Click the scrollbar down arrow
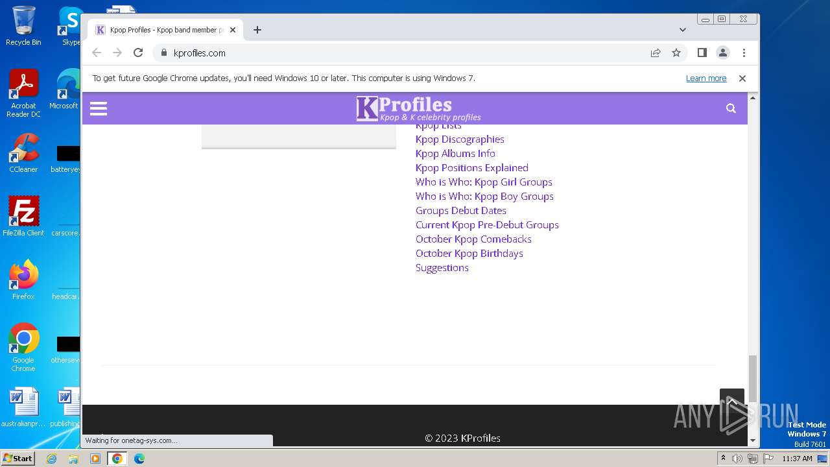 click(753, 440)
